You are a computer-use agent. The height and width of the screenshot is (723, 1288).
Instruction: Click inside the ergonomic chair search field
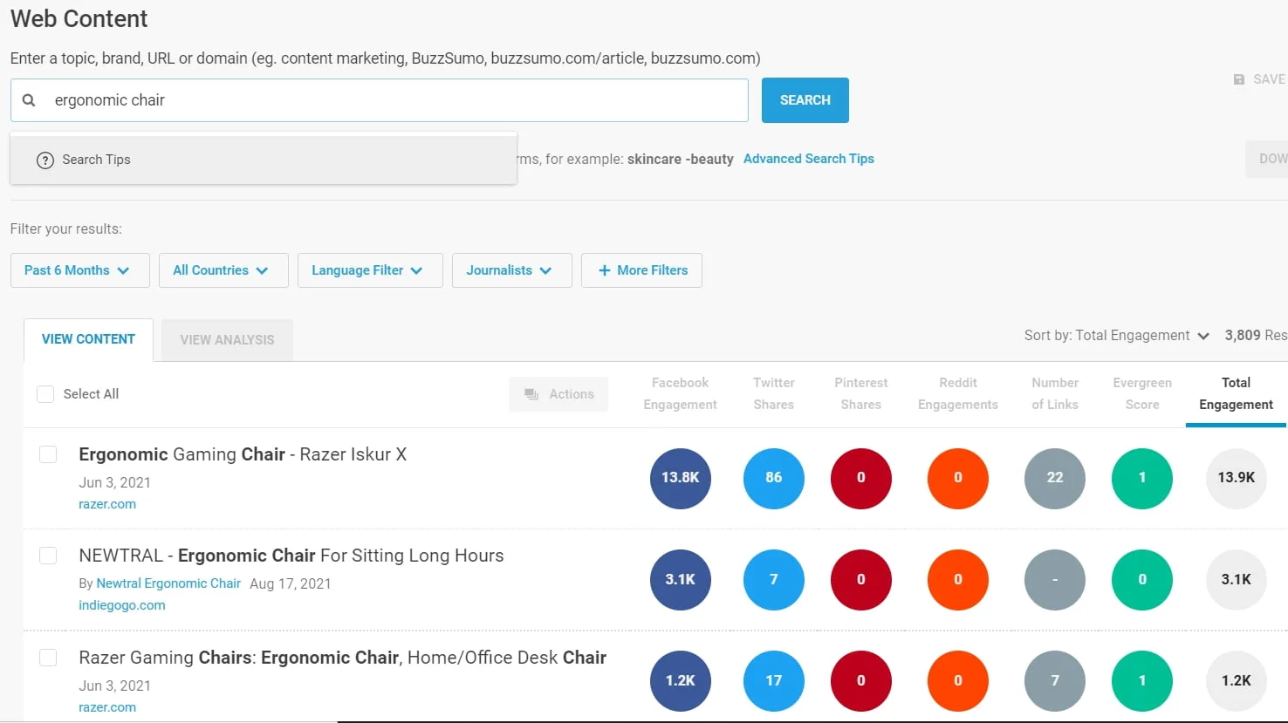349,99
